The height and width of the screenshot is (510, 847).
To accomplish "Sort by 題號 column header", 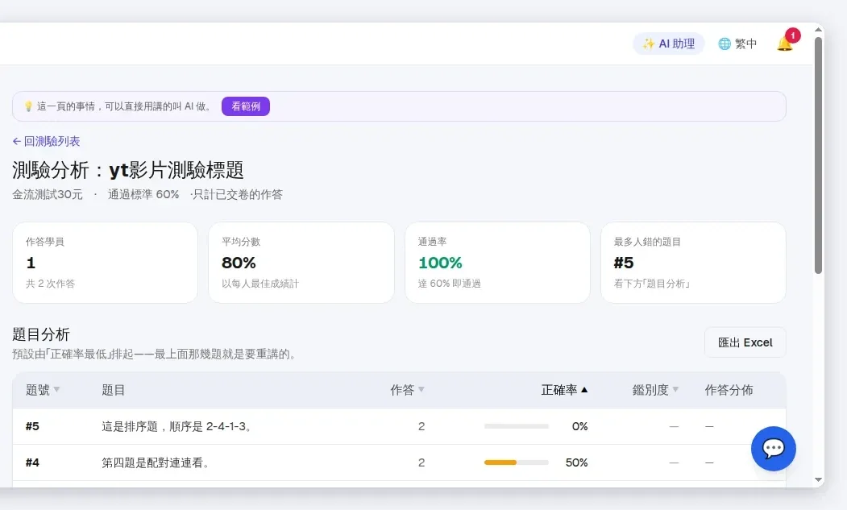I will [x=43, y=390].
